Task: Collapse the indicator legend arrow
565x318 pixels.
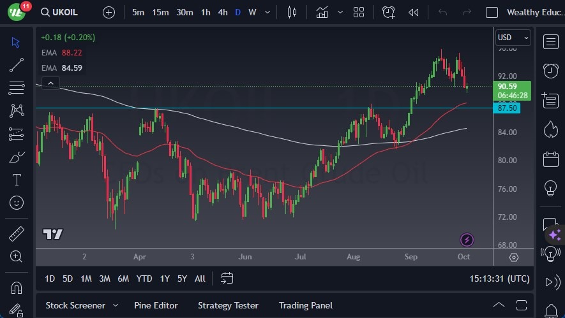Action: point(50,83)
